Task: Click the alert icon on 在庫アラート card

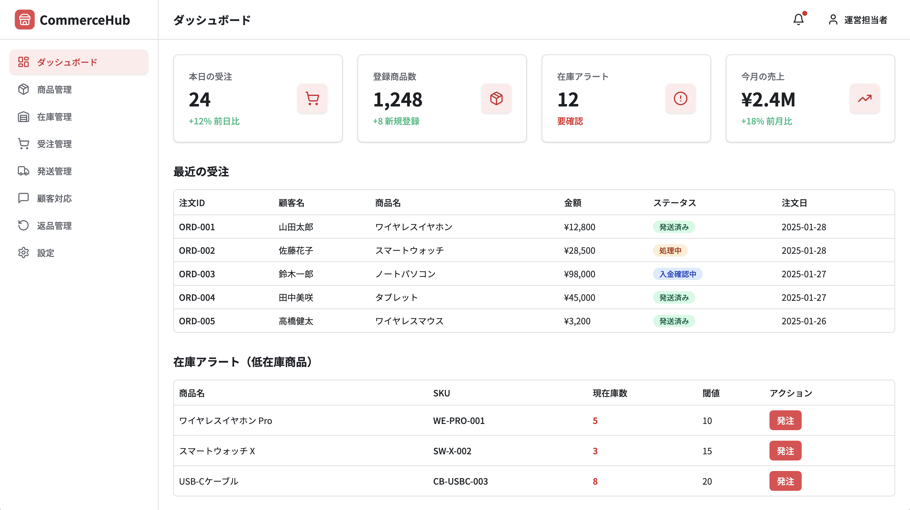Action: pyautogui.click(x=680, y=99)
